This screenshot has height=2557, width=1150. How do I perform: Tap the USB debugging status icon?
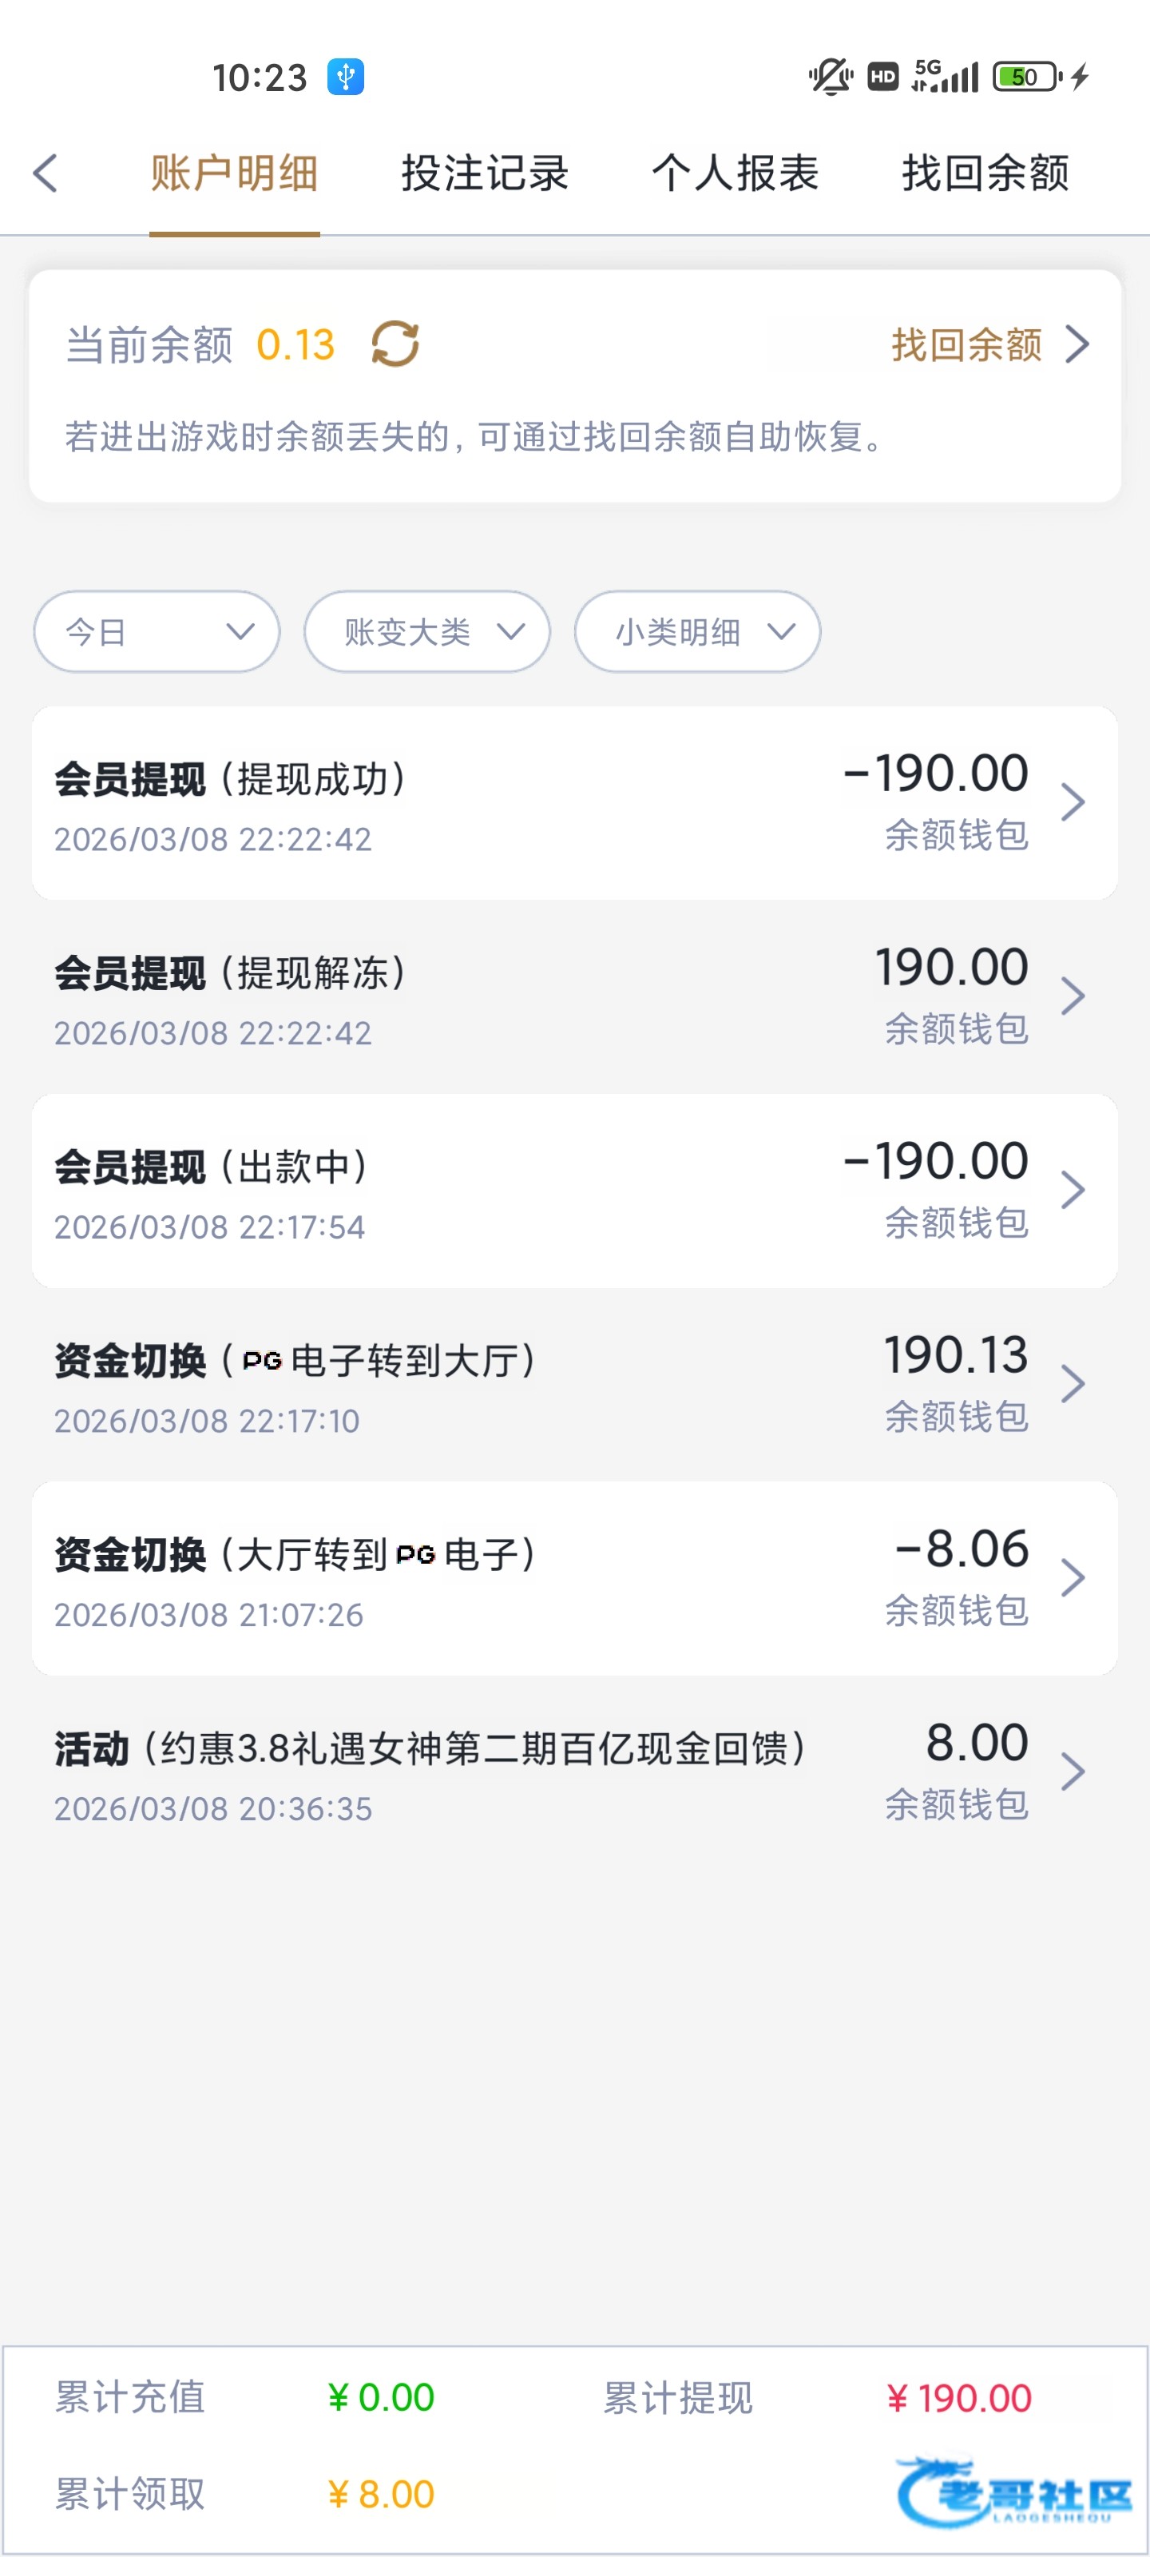click(x=345, y=77)
